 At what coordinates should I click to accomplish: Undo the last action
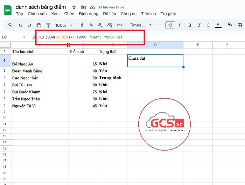[x=20, y=25]
